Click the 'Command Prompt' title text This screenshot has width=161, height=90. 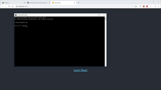click(x=22, y=15)
